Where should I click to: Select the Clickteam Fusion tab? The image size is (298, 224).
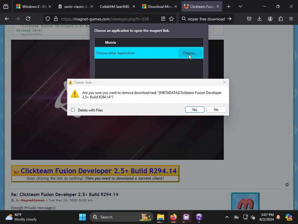point(201,6)
